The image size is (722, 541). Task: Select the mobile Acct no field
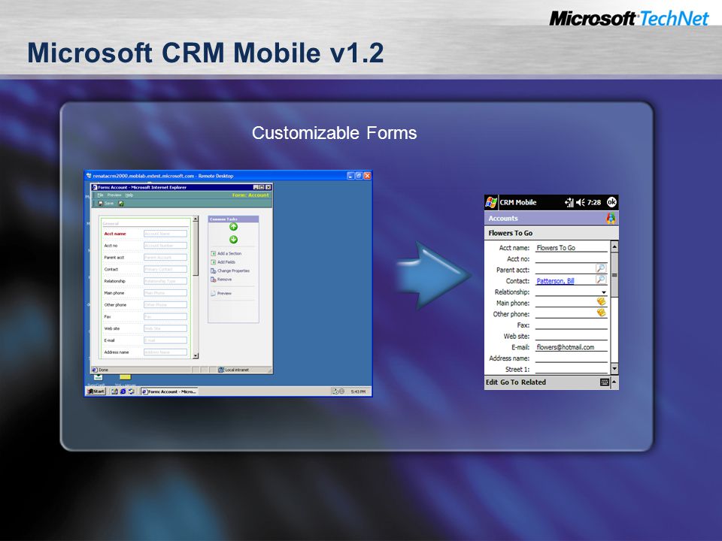(572, 258)
